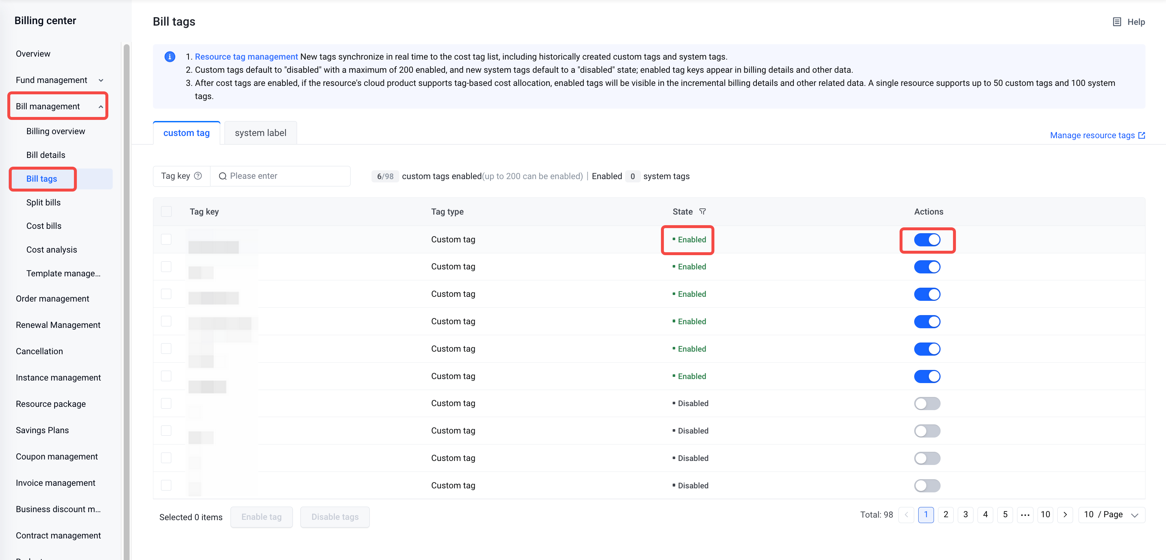The image size is (1166, 560).
Task: Check the checkbox of the last table row
Action: (166, 485)
